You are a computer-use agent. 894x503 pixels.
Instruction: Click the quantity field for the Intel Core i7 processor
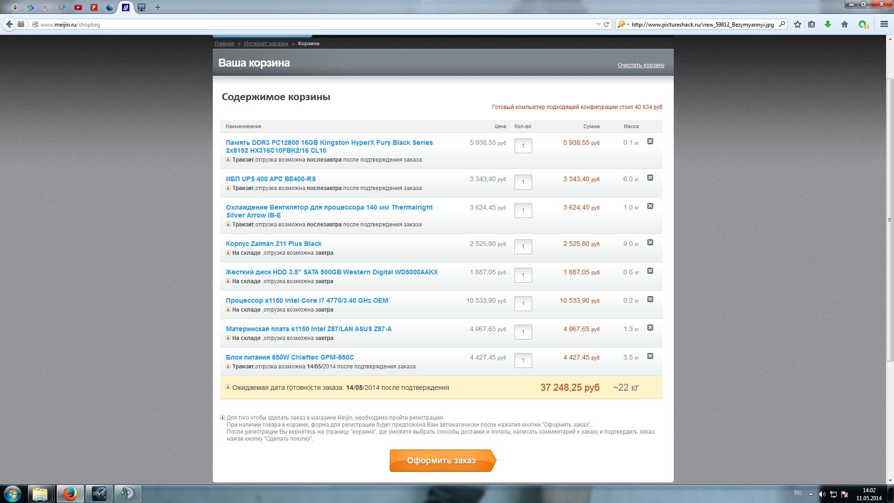(523, 304)
